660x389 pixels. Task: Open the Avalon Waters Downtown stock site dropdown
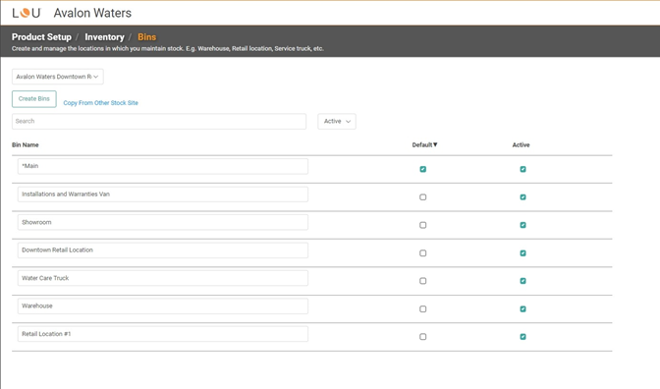pyautogui.click(x=58, y=77)
